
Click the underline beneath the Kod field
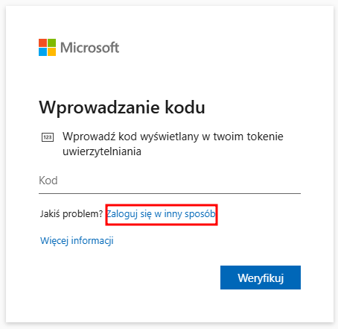pos(170,193)
